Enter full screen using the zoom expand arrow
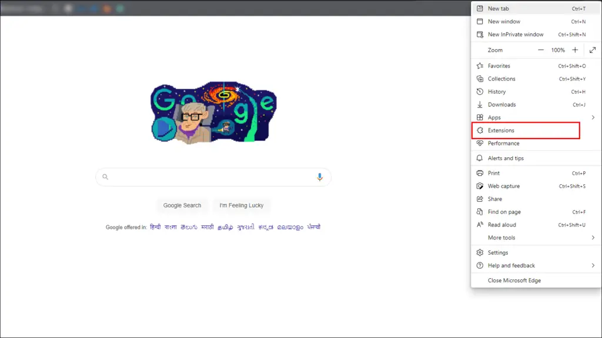Viewport: 602px width, 338px height. pos(593,50)
